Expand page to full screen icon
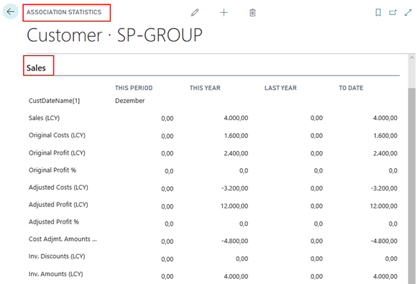 pos(408,12)
